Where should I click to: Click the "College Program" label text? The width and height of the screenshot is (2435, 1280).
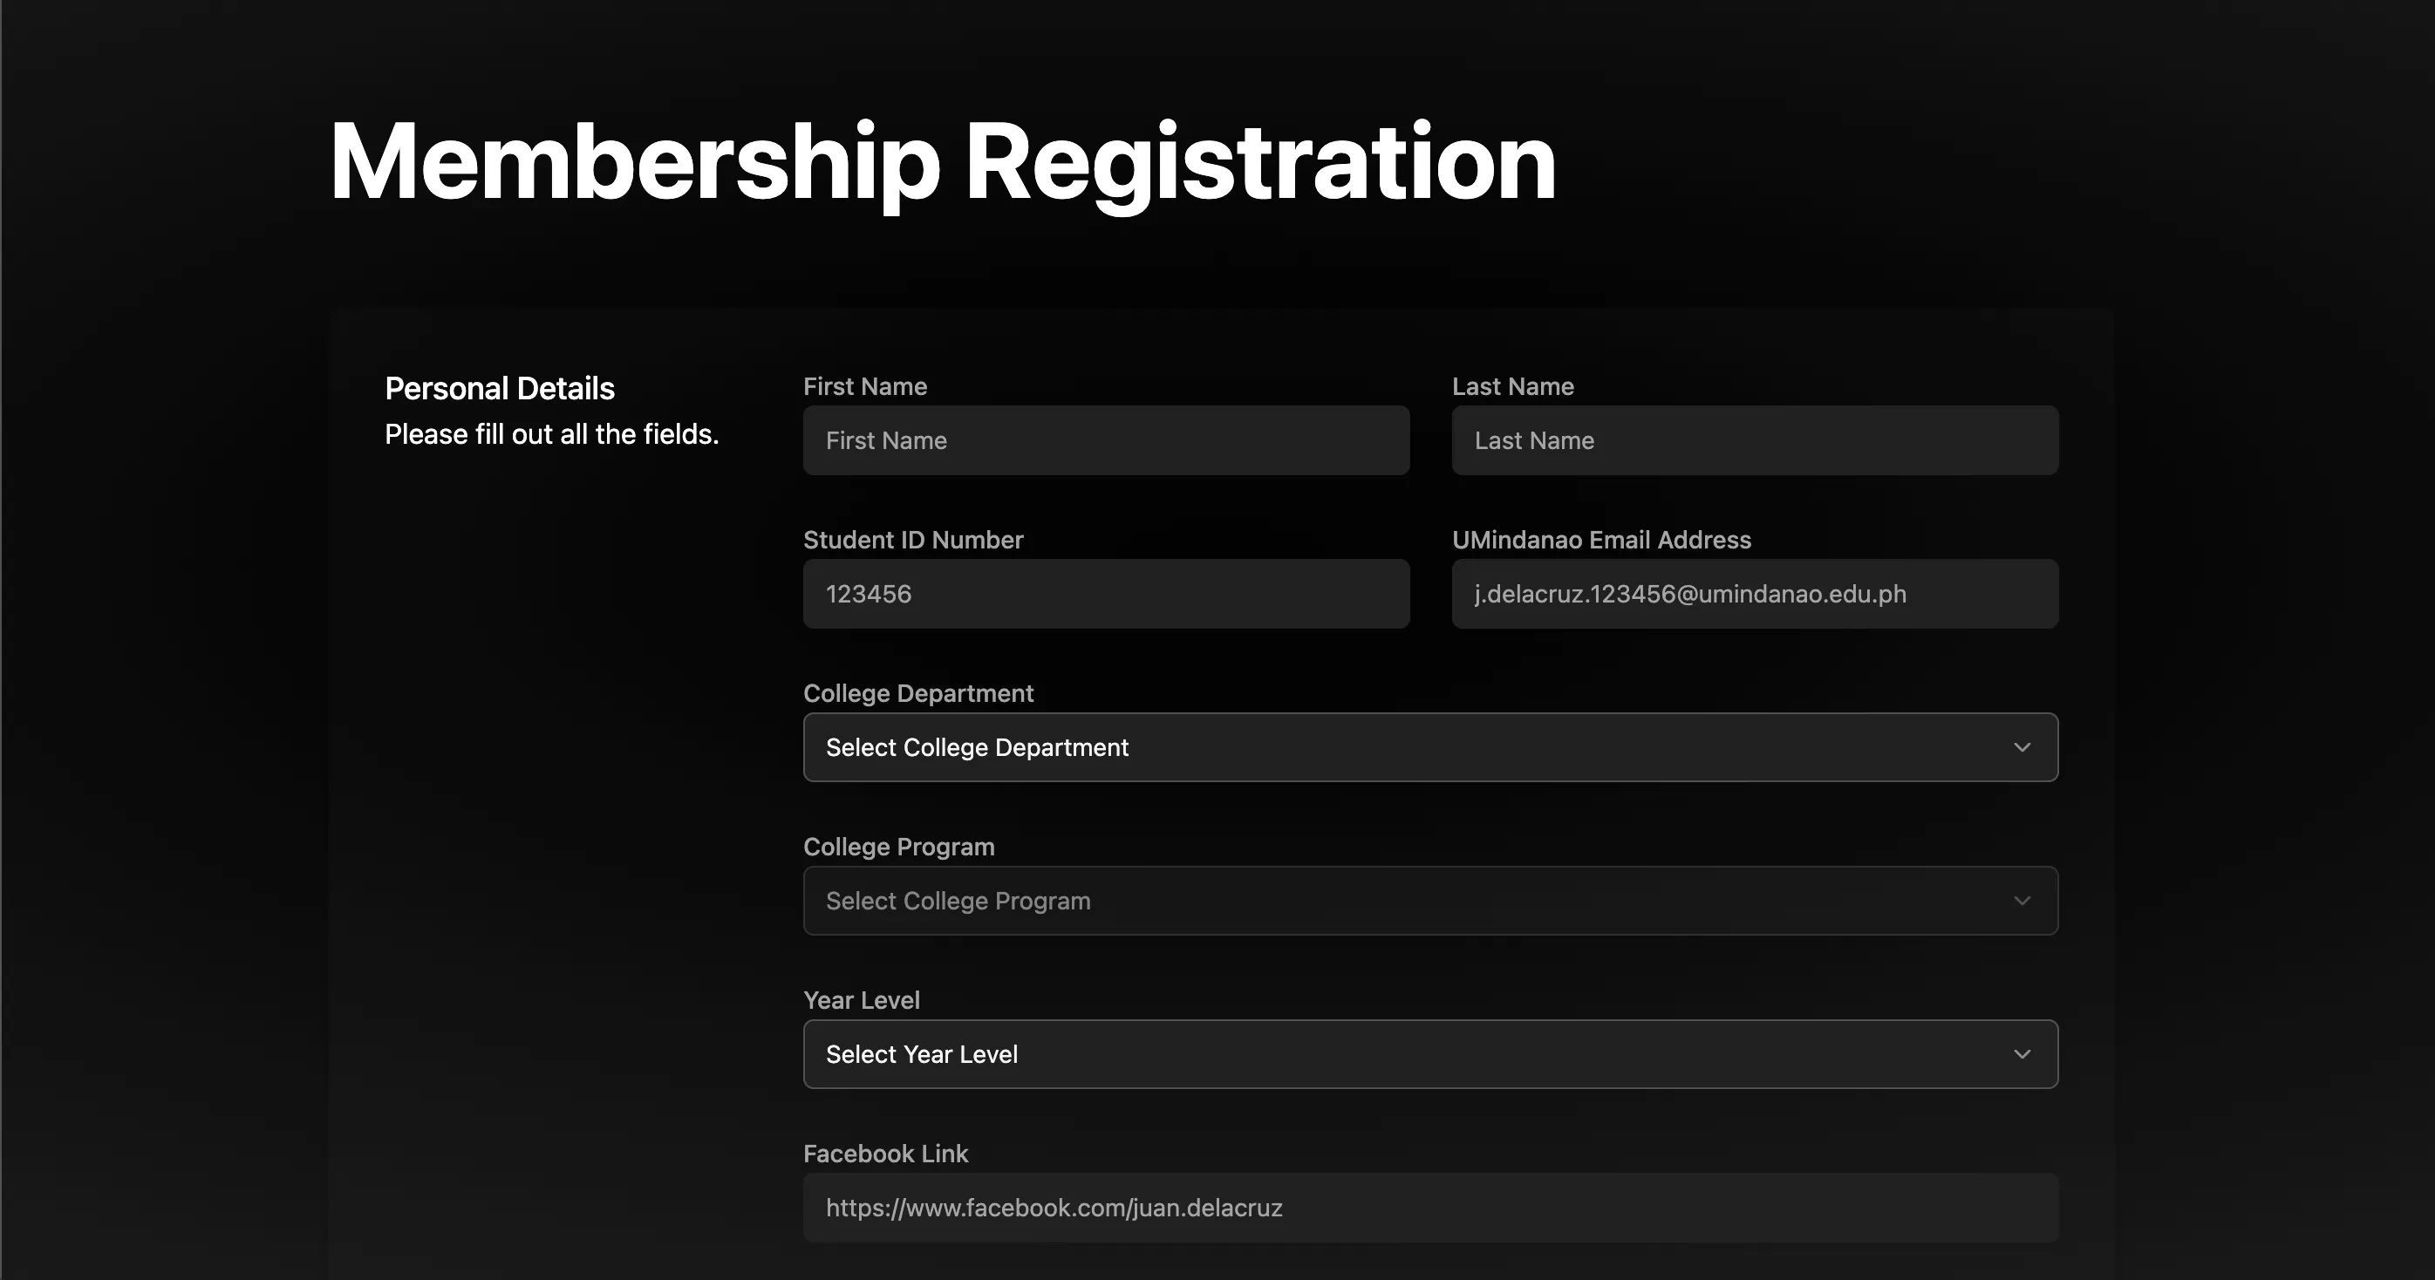click(899, 847)
